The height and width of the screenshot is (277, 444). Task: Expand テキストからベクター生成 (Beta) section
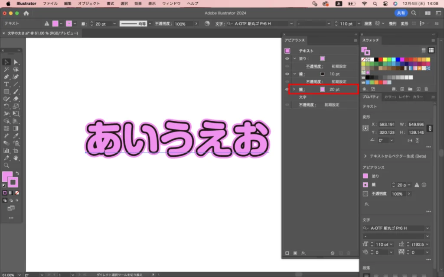tap(365, 156)
